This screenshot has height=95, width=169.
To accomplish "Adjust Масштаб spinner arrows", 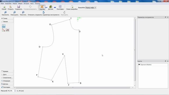I will 15,91.
